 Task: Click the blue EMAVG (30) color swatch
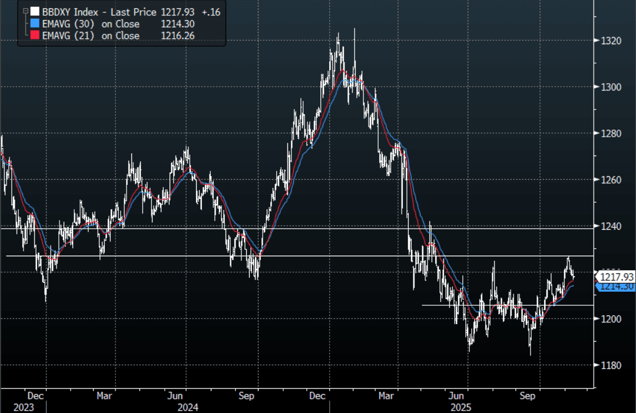[35, 24]
